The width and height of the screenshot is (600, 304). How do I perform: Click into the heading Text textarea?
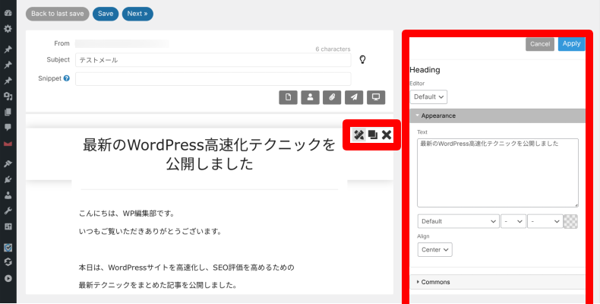pyautogui.click(x=497, y=173)
